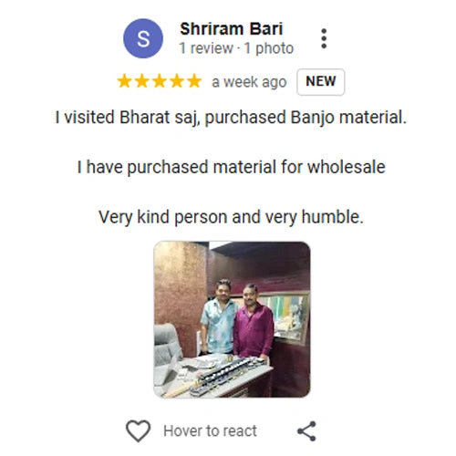This screenshot has height=456, width=456.
Task: Open the three-dot more options menu
Action: coord(324,38)
